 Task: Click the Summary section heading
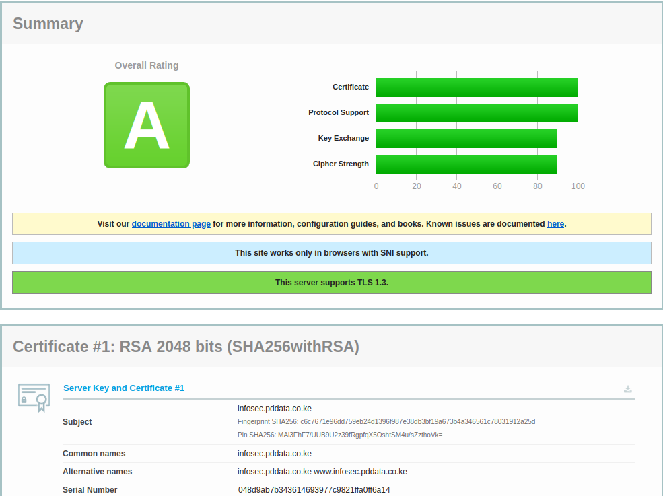[48, 24]
